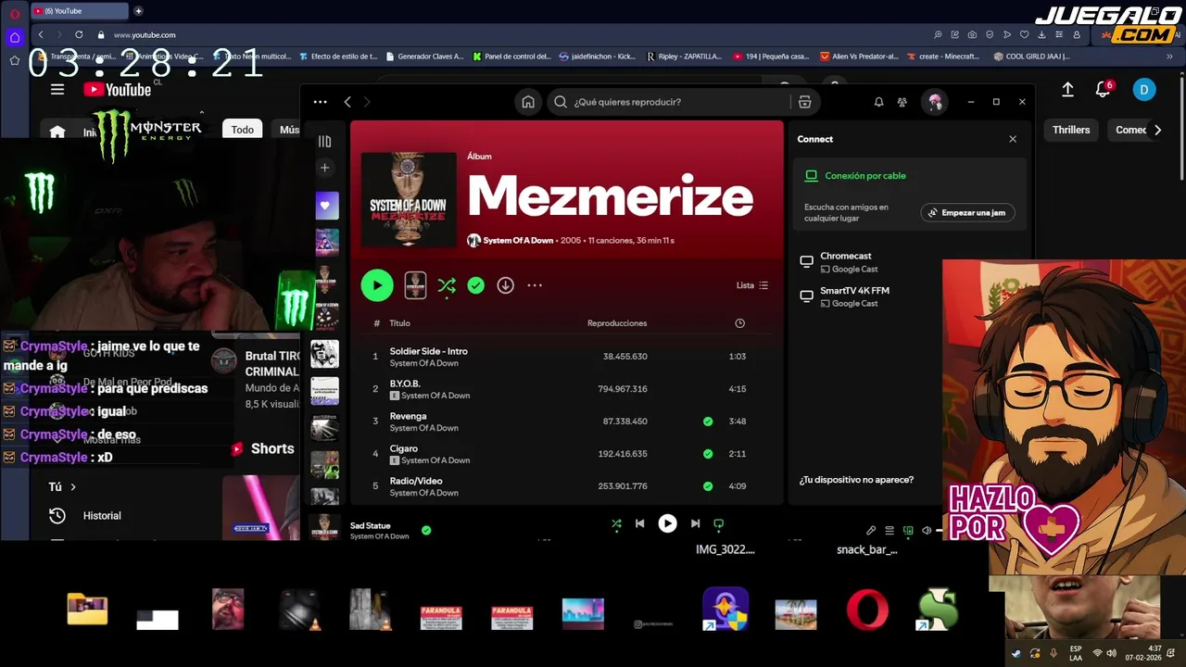Download the Mezmerize album
1186x667 pixels.
[x=505, y=285]
